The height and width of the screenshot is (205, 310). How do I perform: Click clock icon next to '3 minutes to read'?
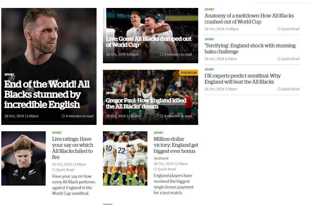[162, 54]
